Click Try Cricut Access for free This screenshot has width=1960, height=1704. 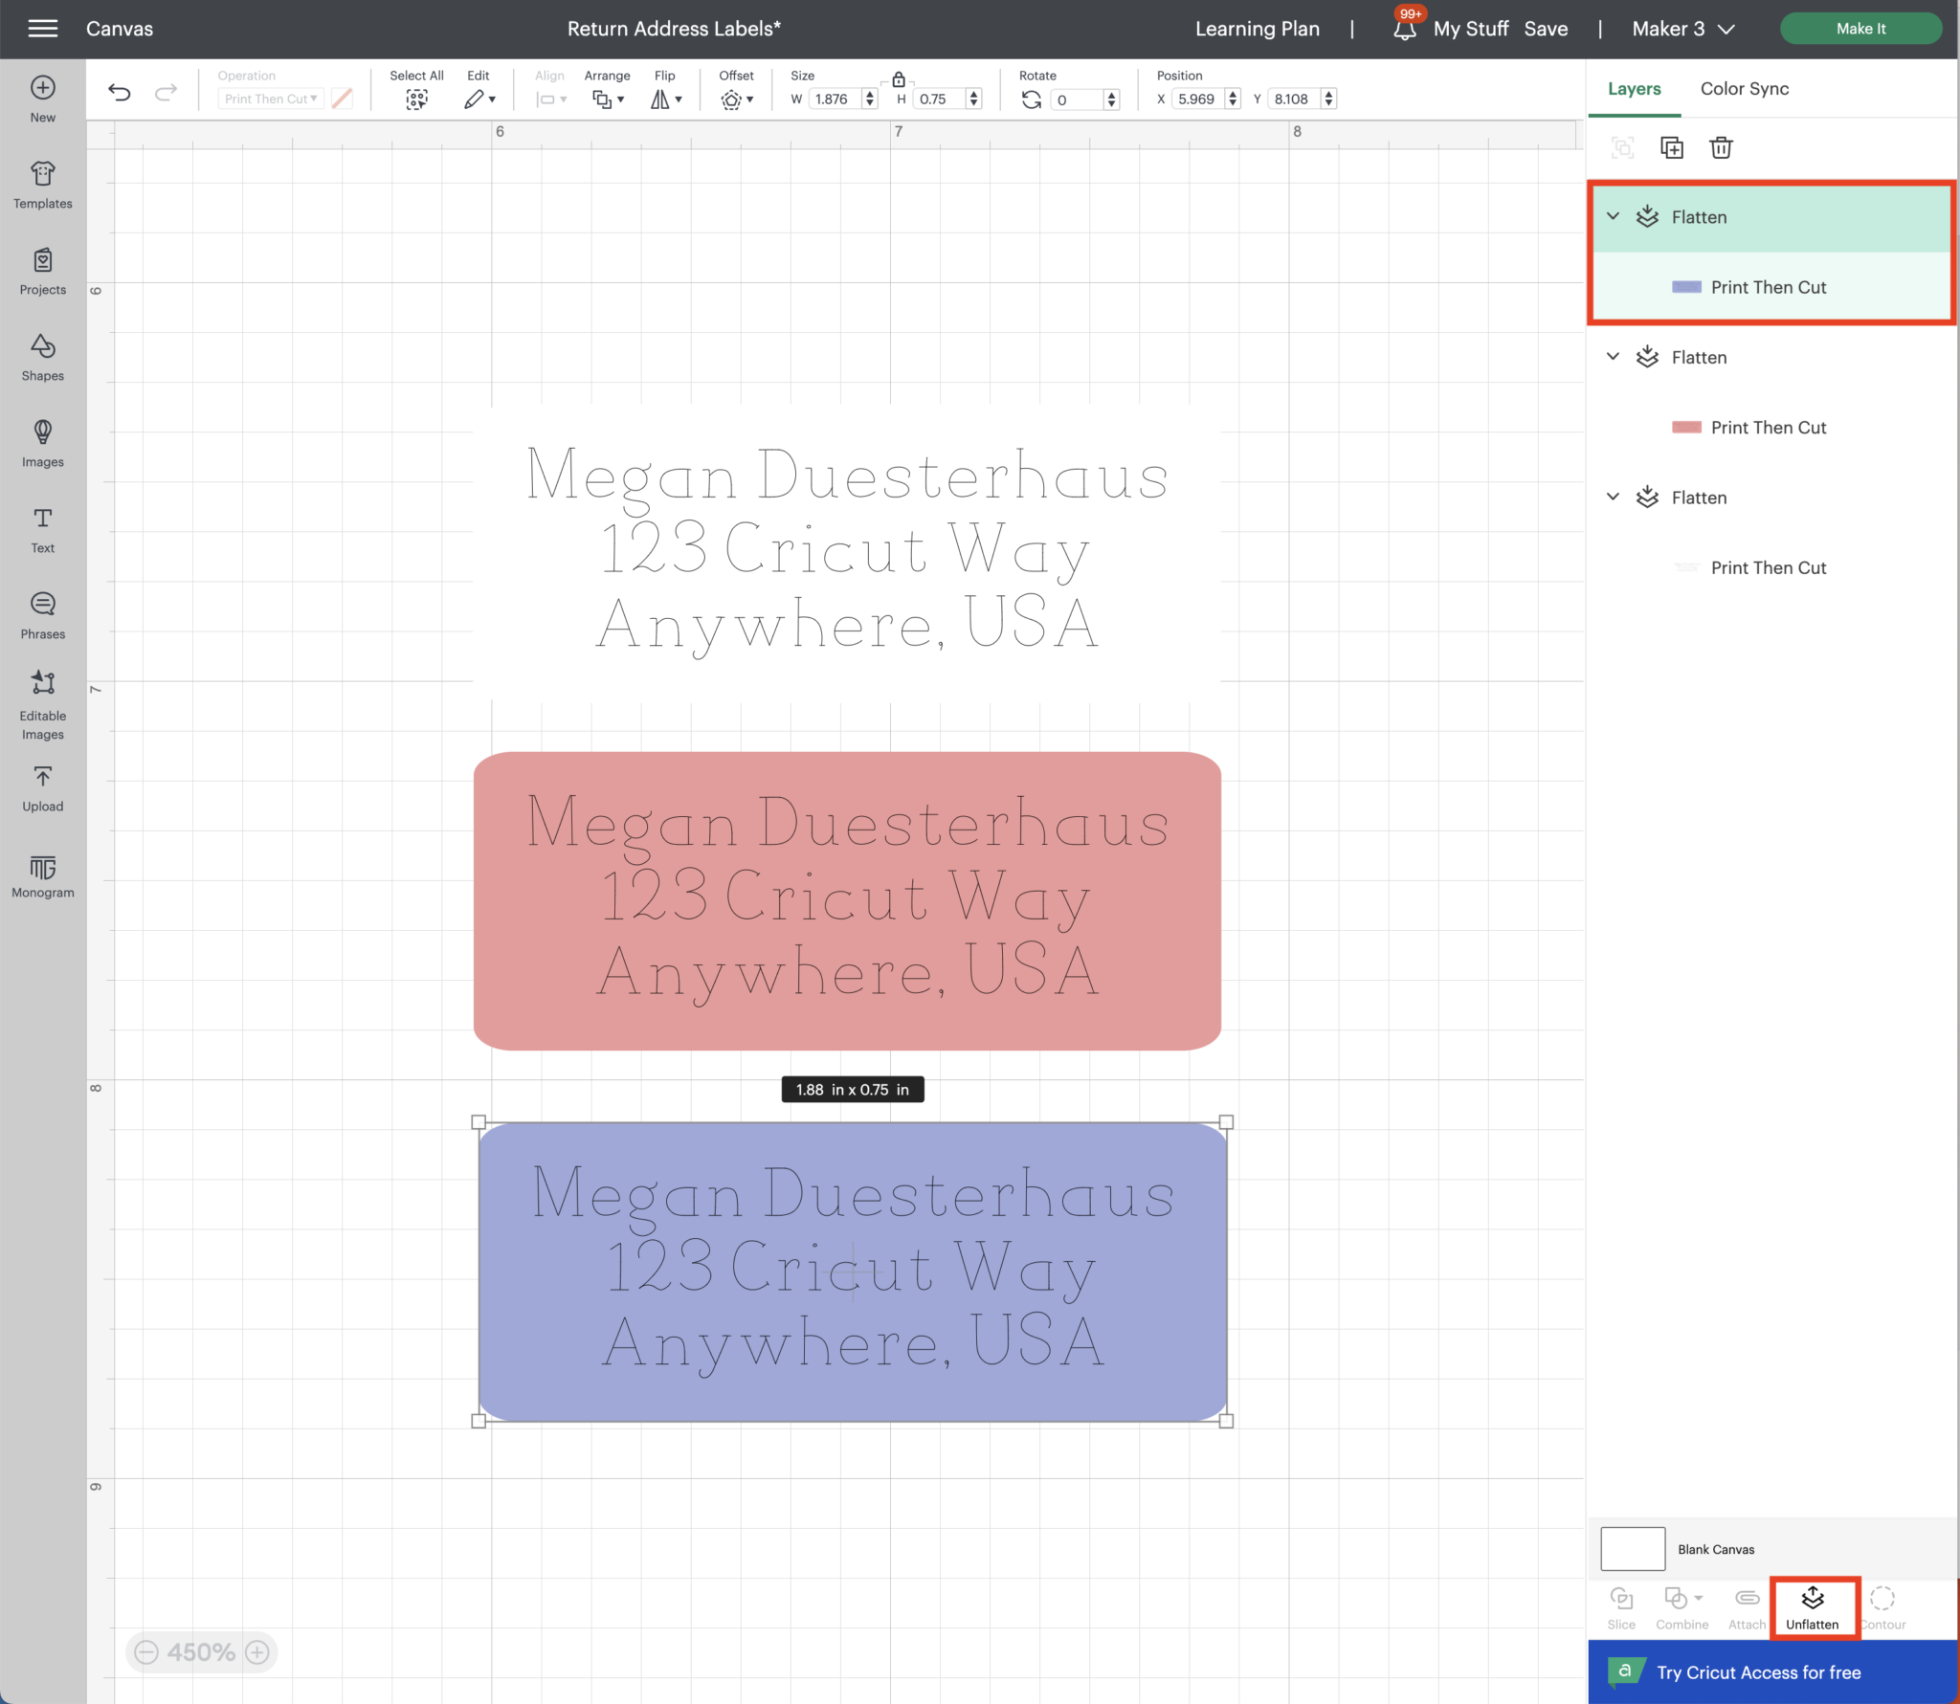coord(1758,1672)
